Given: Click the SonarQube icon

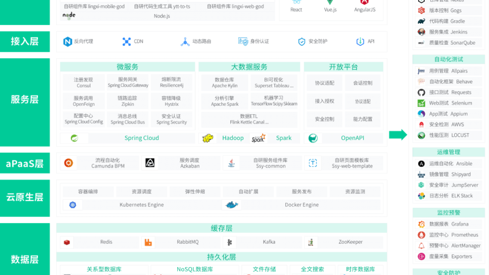Looking at the screenshot, I should 421,43.
